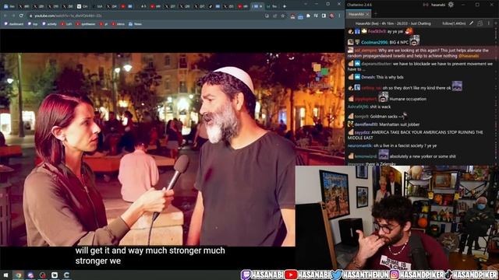
Task: Toggle moderation mode icon in Chatterino split header
Action: click(x=480, y=23)
